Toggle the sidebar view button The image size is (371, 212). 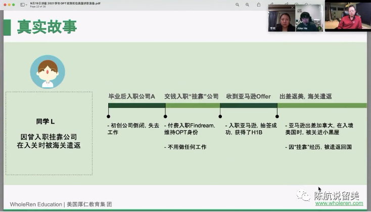tap(22, 5)
